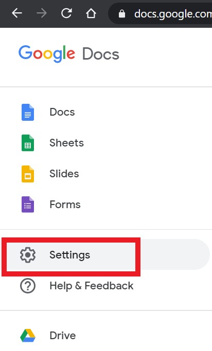Open Help & Feedback
The width and height of the screenshot is (212, 351).
tap(92, 286)
